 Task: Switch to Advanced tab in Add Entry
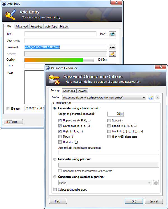click(22, 27)
